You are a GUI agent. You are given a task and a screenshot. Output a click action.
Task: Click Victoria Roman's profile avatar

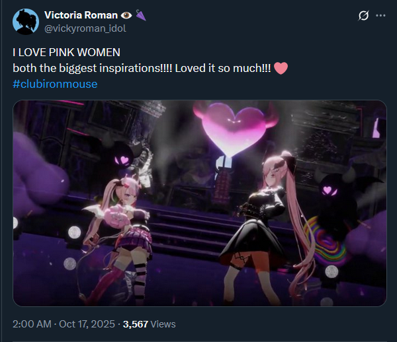pyautogui.click(x=25, y=22)
